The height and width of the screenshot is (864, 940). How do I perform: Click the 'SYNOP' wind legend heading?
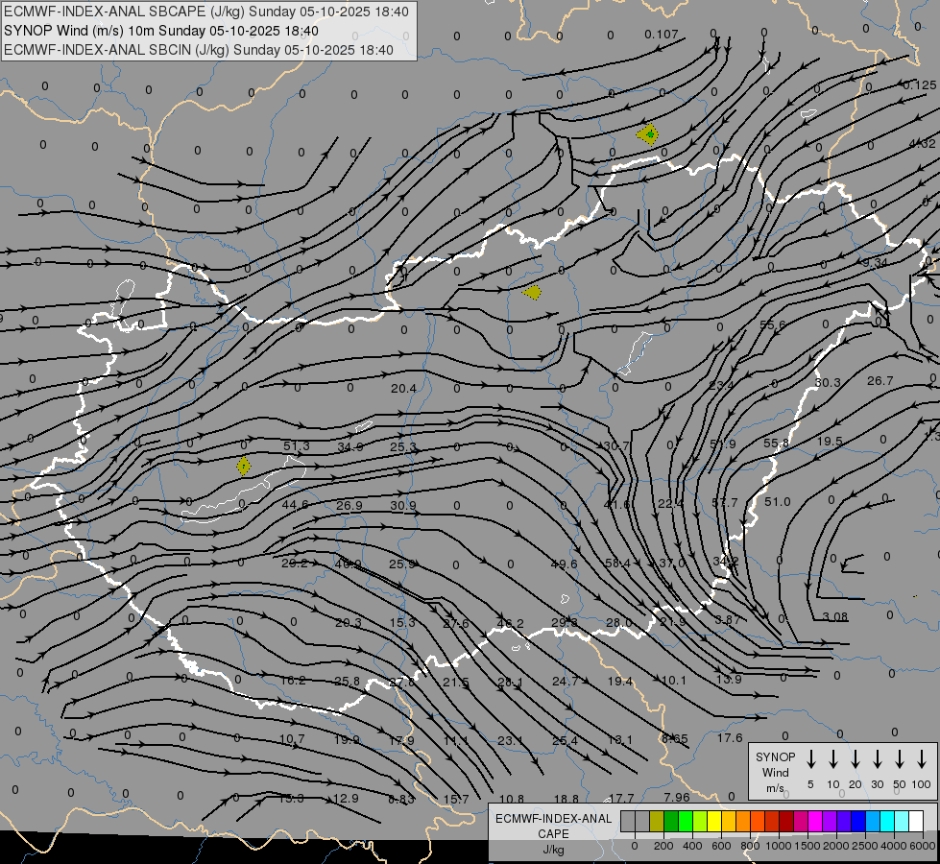[x=775, y=756]
